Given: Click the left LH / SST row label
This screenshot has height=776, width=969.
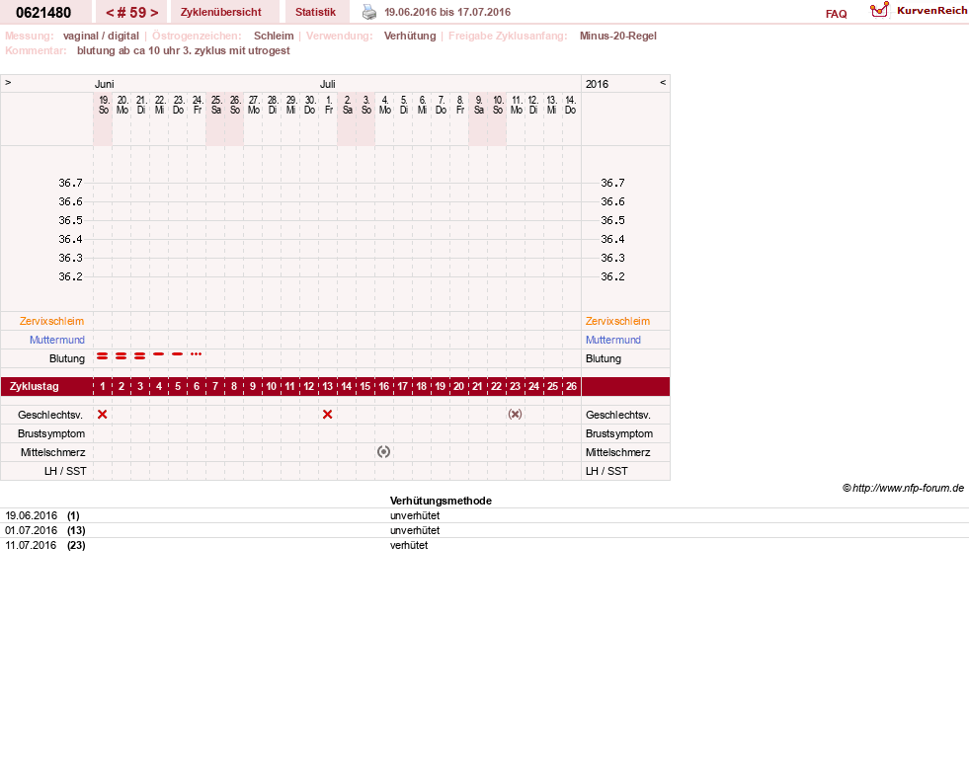Looking at the screenshot, I should coord(65,471).
